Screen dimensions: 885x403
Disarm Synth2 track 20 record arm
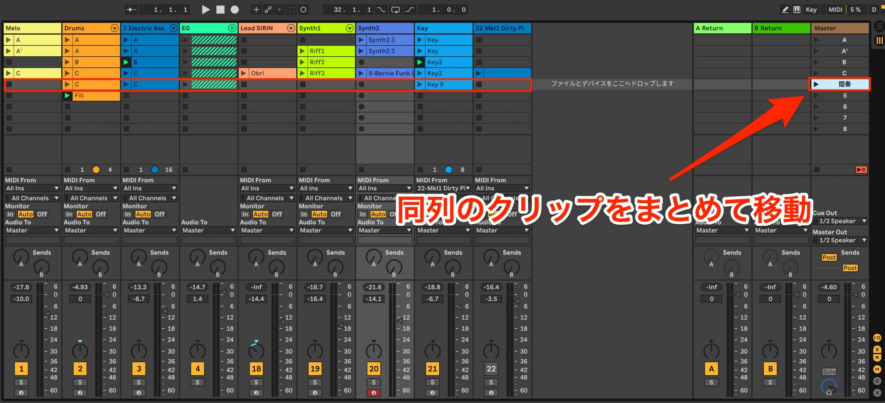tap(374, 393)
